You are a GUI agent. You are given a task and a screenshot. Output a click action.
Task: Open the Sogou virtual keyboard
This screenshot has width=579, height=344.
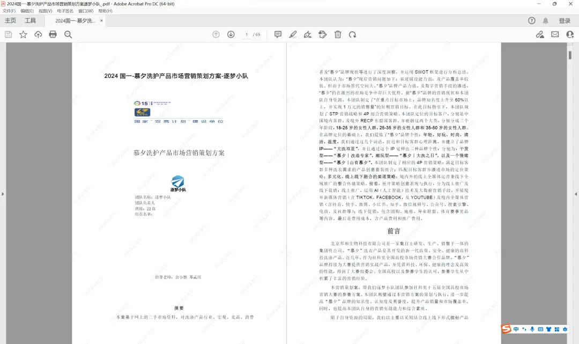point(540,329)
